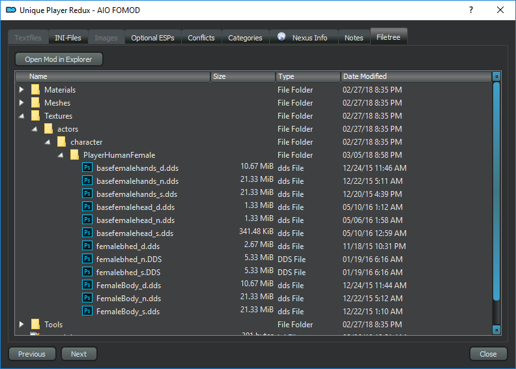
Task: Click Photoshop icon of femalebhed_n.DDS
Action: click(x=87, y=259)
